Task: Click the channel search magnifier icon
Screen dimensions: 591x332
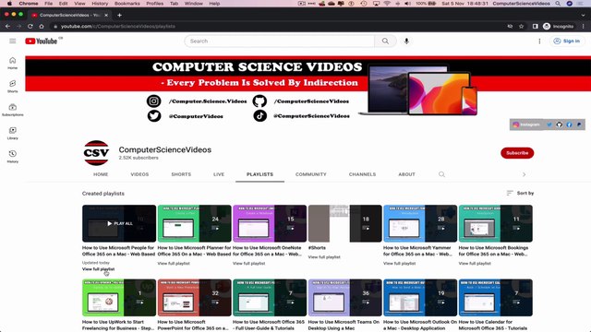Action: pos(441,174)
